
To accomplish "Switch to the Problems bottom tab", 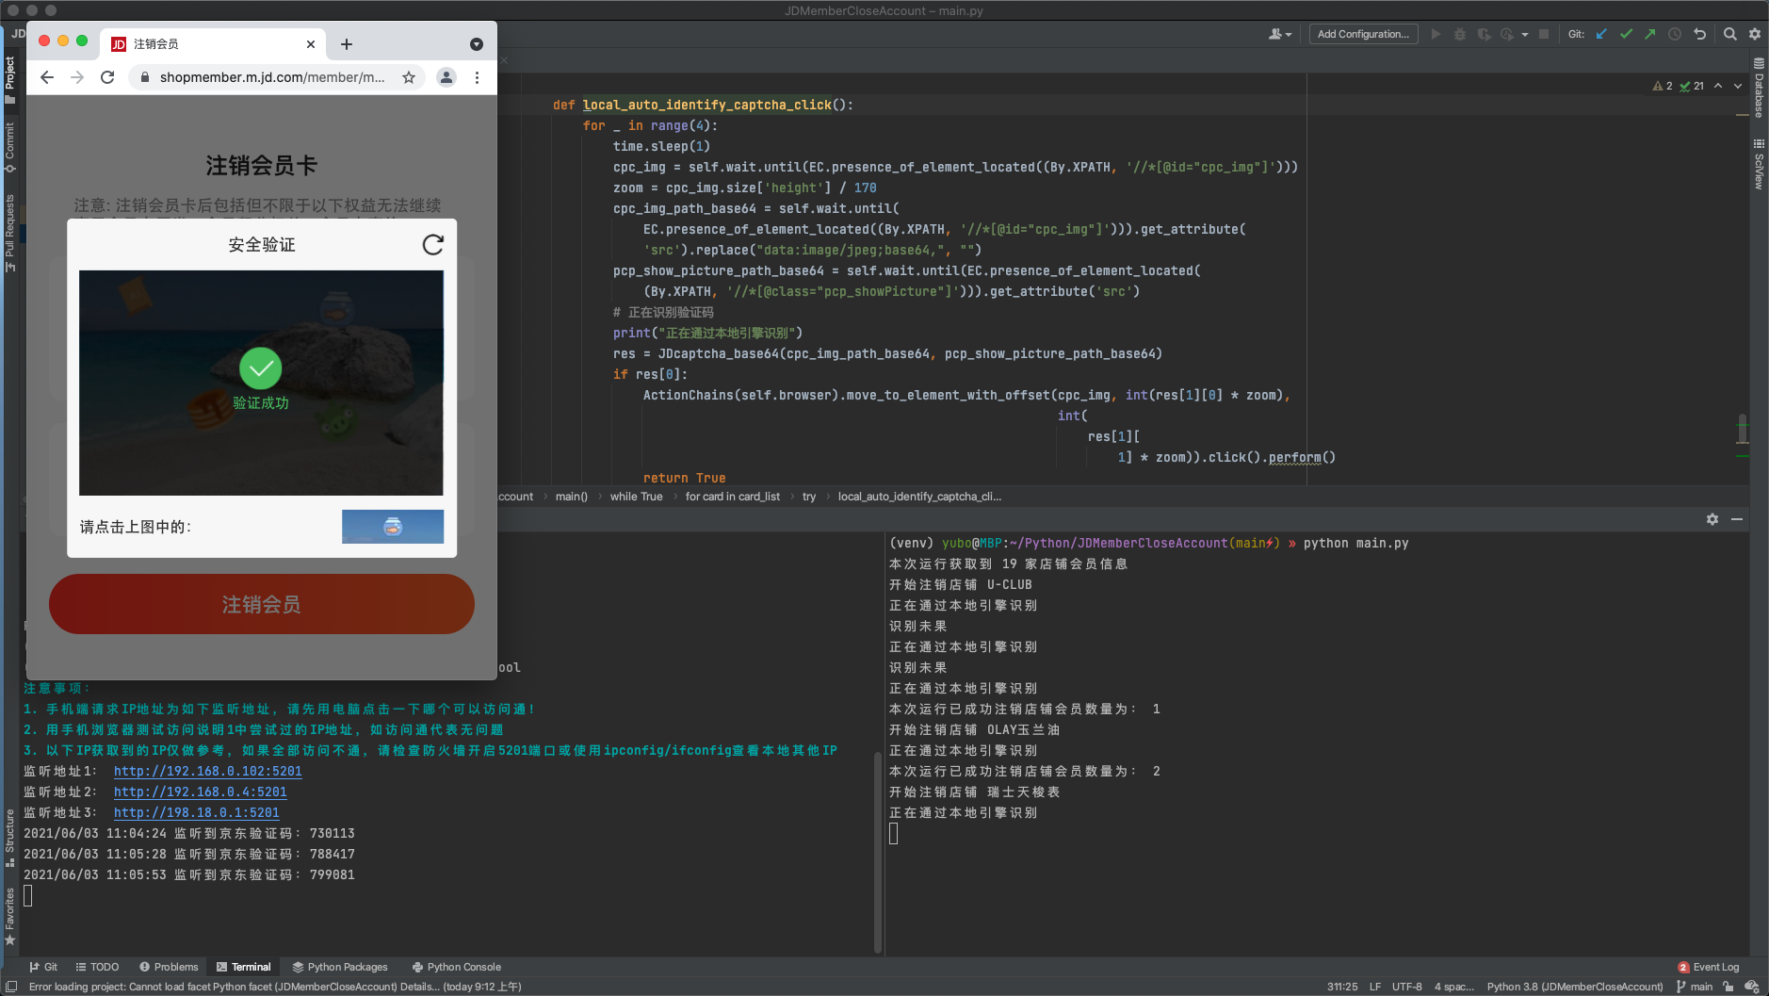I will coord(169,967).
